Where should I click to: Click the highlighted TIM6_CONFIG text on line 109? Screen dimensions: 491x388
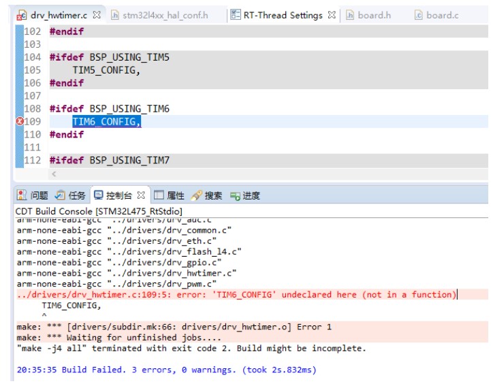coord(106,121)
